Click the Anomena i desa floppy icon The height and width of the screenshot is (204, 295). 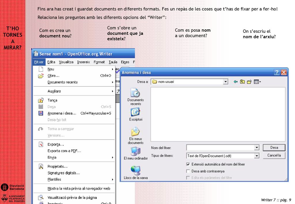click(41, 113)
